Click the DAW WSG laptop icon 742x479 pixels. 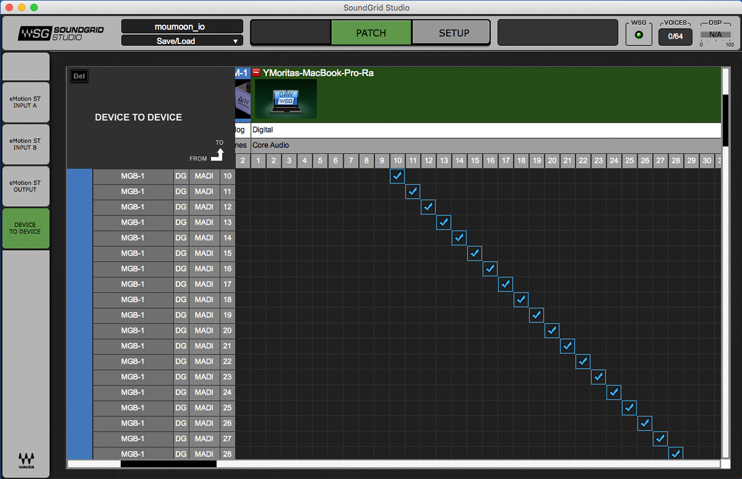[286, 99]
